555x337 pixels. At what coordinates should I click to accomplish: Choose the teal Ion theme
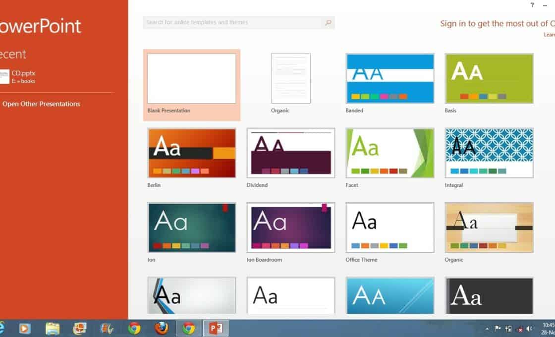(191, 227)
